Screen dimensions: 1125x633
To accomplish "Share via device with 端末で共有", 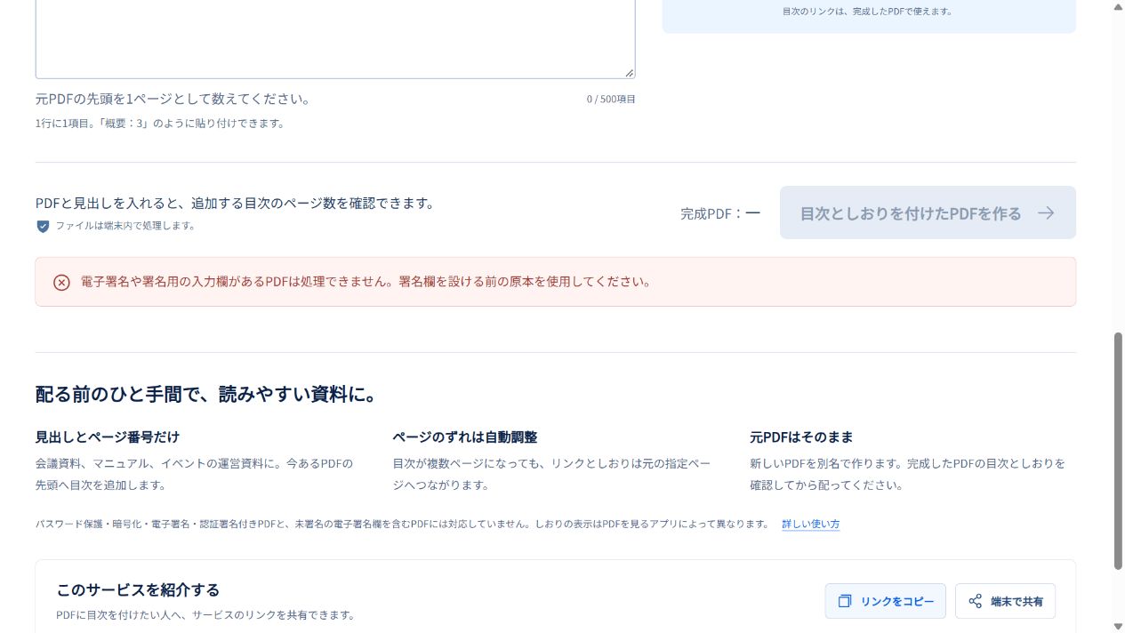I will click(1005, 601).
